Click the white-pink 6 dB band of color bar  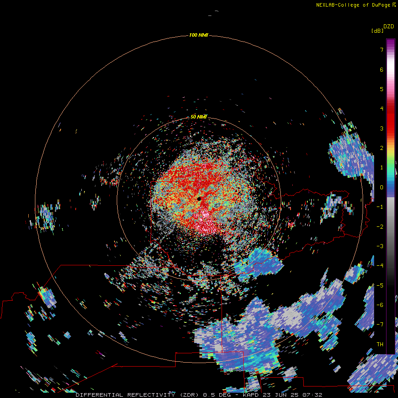coord(390,69)
